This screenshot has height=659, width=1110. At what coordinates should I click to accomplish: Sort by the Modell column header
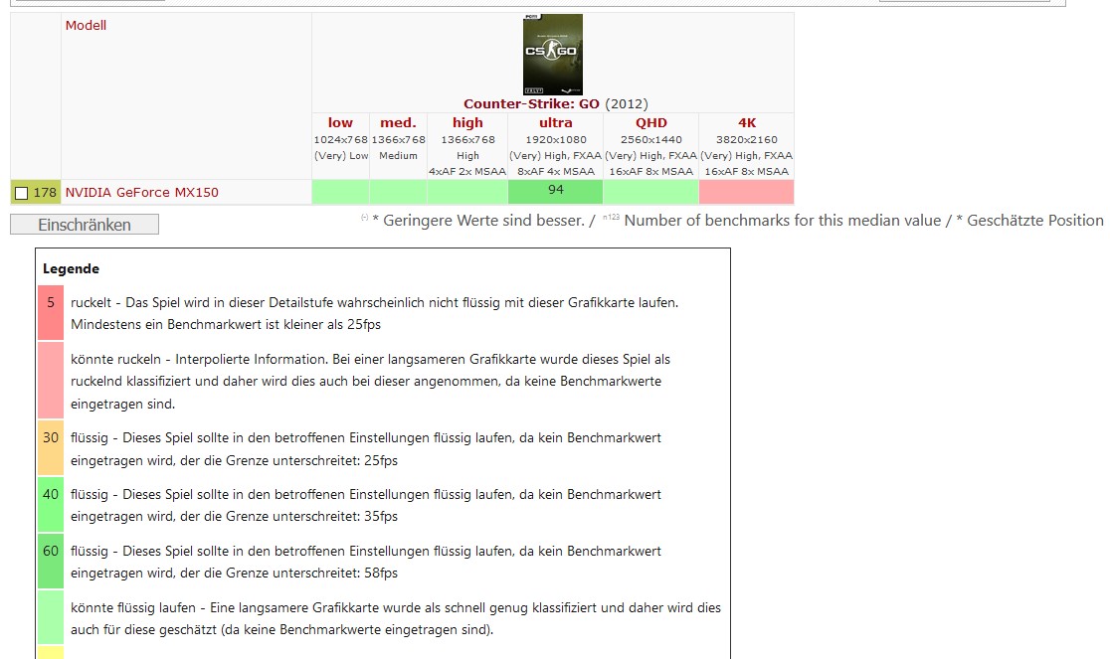pyautogui.click(x=86, y=26)
